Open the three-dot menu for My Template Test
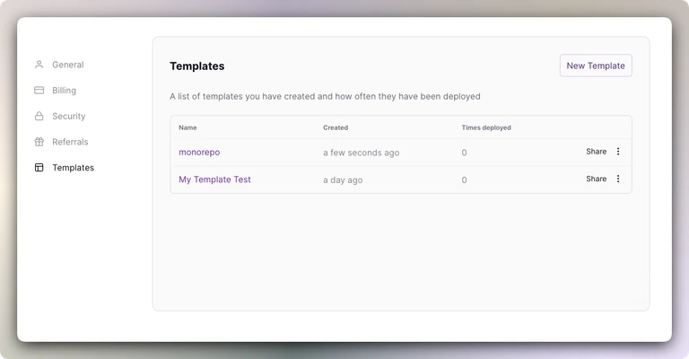 tap(618, 179)
